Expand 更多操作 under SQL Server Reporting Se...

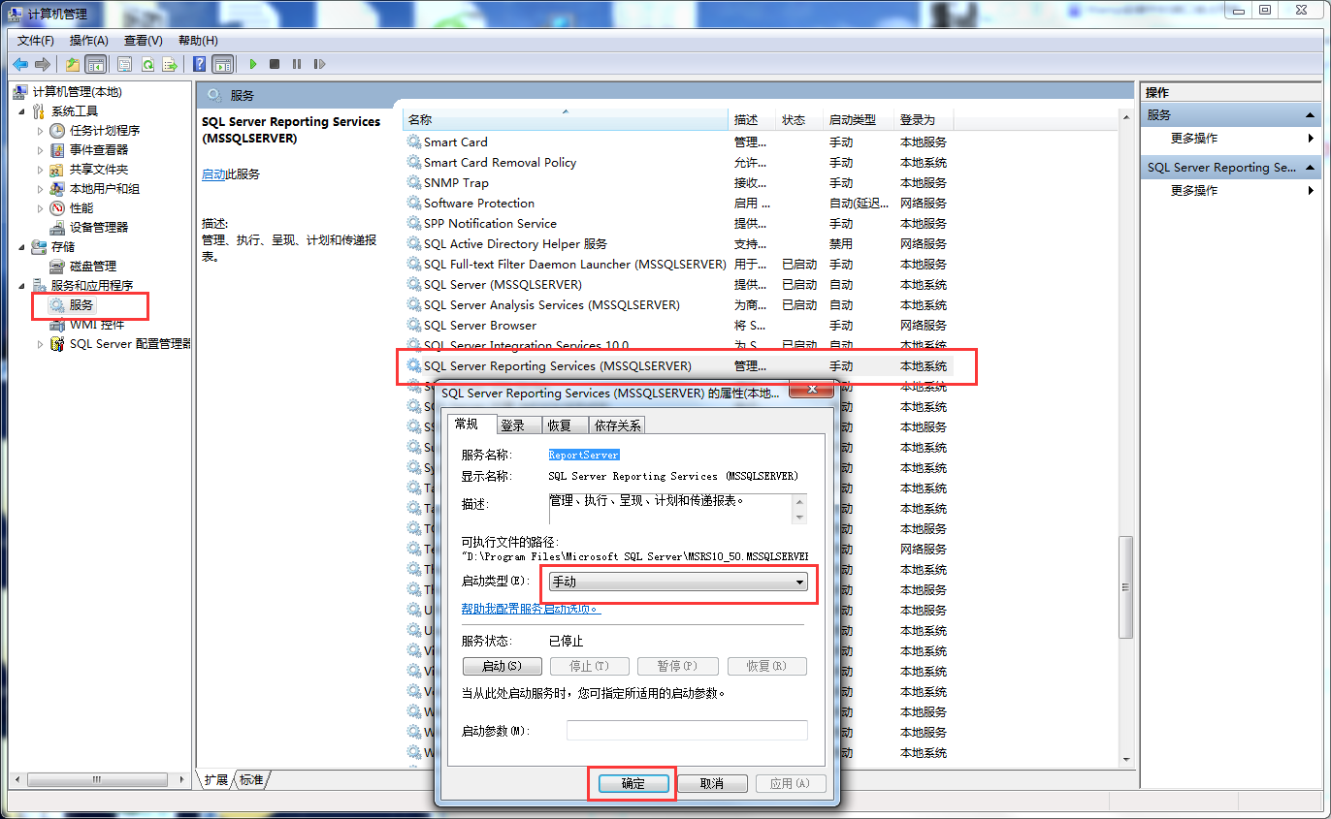point(1232,191)
